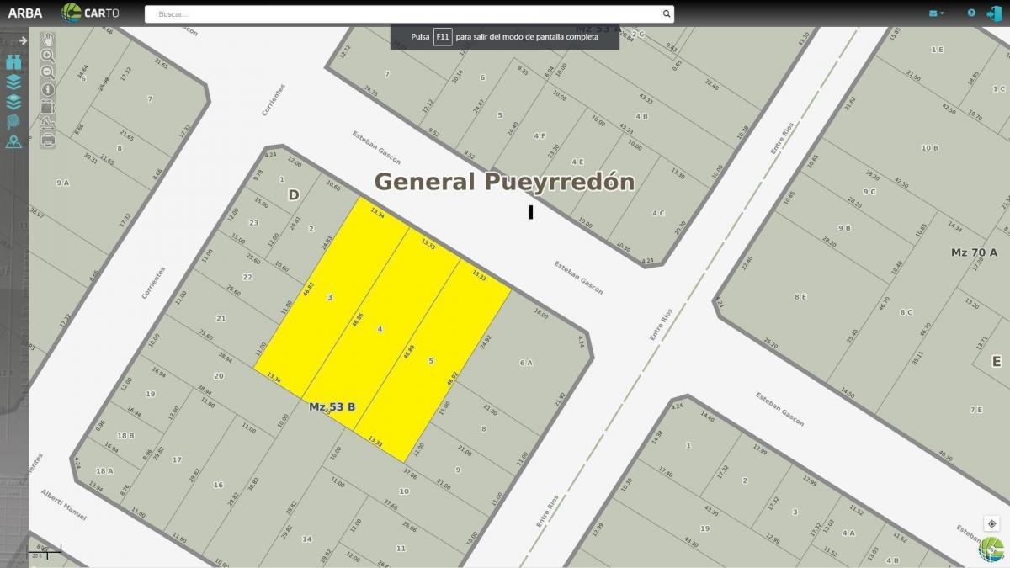Click parcel 10 B on the map
The height and width of the screenshot is (568, 1010).
[x=929, y=148]
